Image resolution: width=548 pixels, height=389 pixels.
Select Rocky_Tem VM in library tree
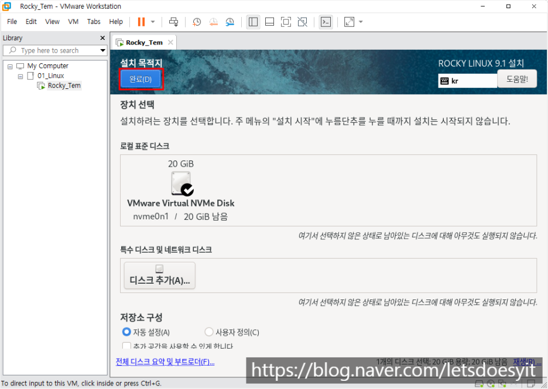tap(64, 85)
